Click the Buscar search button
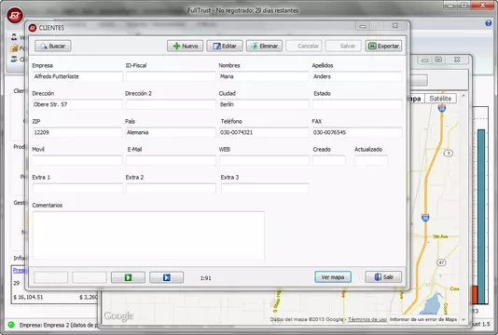 click(53, 46)
